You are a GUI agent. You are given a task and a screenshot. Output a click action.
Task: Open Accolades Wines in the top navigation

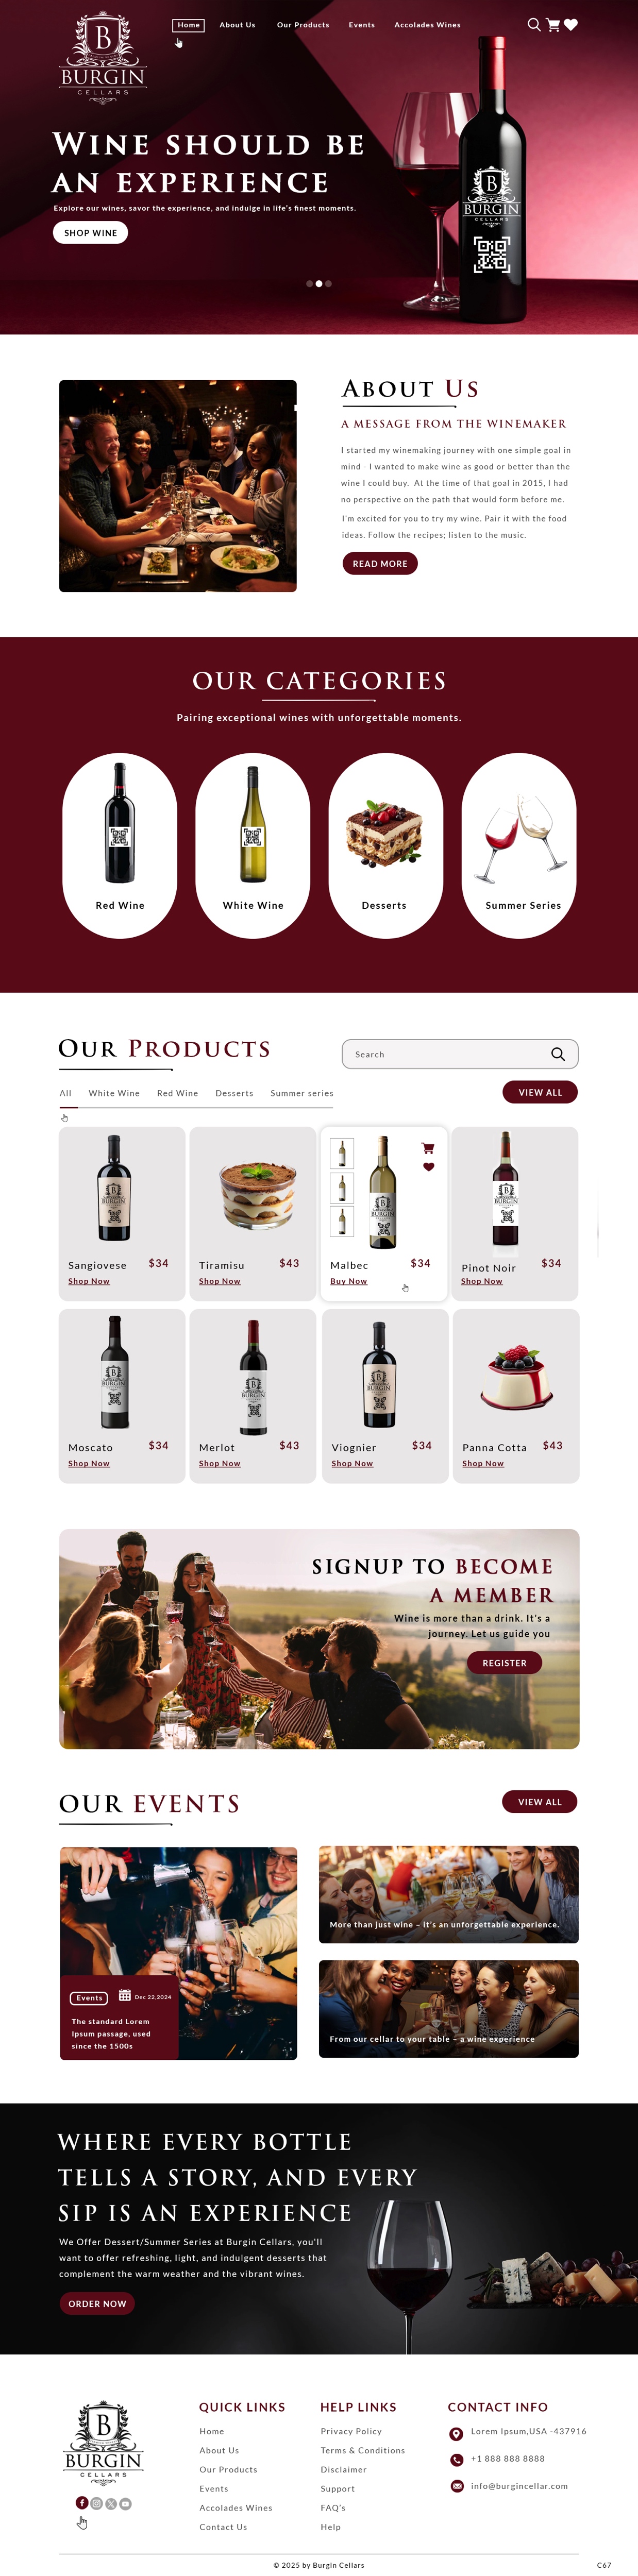click(x=427, y=25)
